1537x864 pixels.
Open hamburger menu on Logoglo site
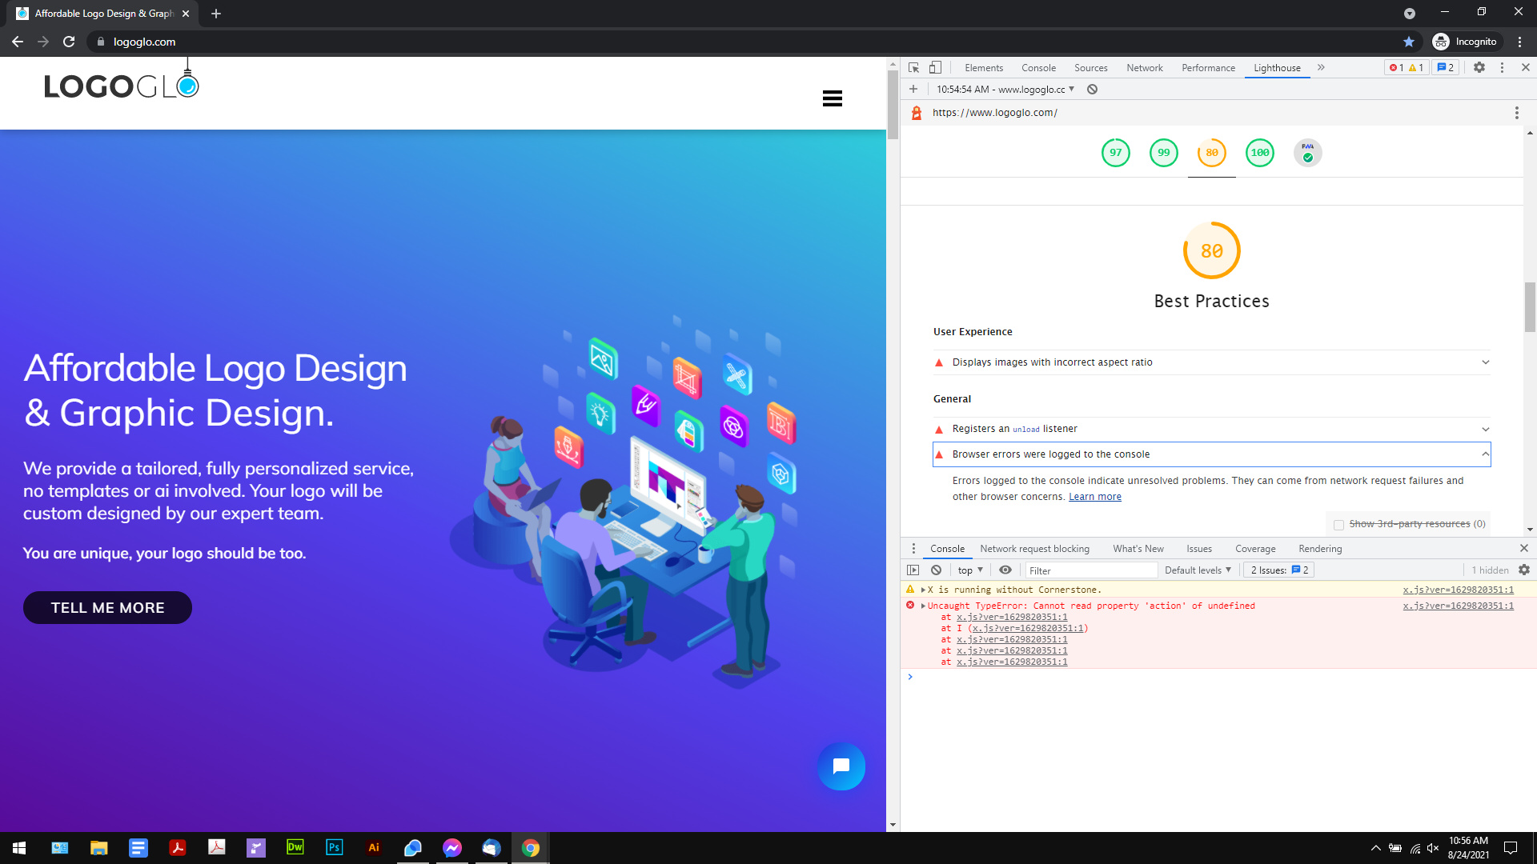click(x=832, y=98)
